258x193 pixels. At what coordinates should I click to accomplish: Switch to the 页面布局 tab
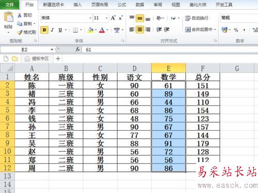tap(100, 5)
